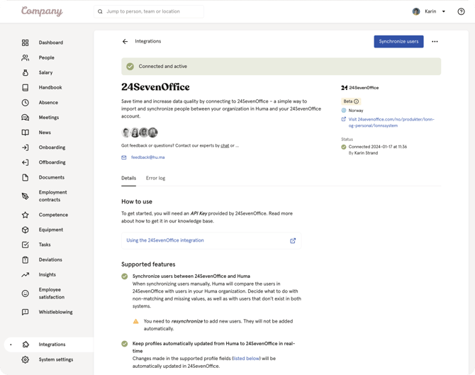475x375 pixels.
Task: Open Equipment box icon
Action: pos(25,230)
